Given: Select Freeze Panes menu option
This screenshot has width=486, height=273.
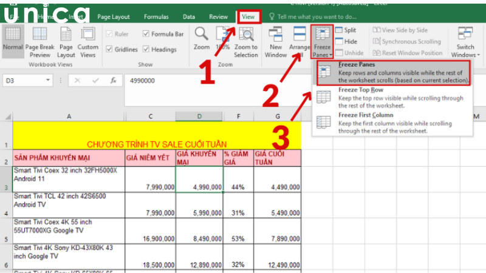Looking at the screenshot, I should (393, 72).
